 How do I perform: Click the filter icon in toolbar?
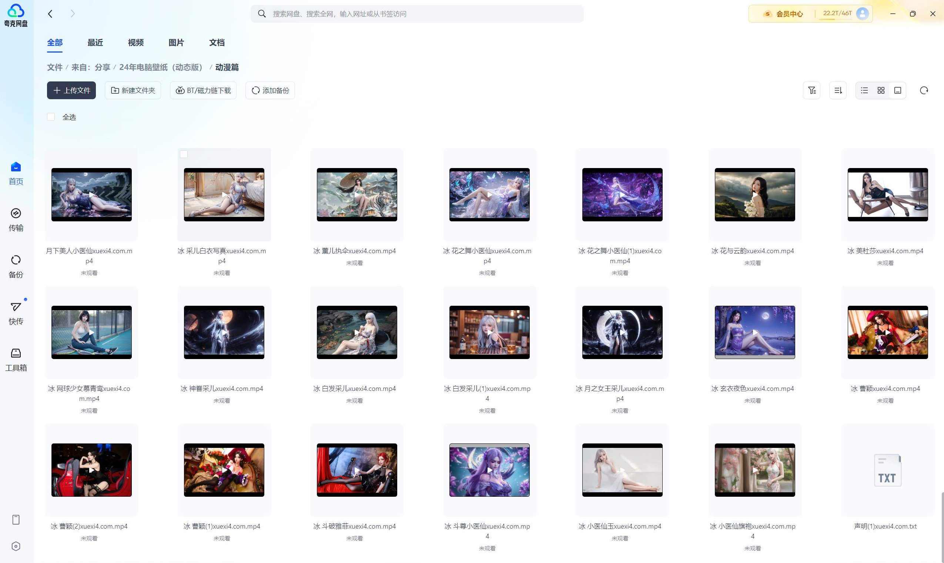(x=811, y=90)
